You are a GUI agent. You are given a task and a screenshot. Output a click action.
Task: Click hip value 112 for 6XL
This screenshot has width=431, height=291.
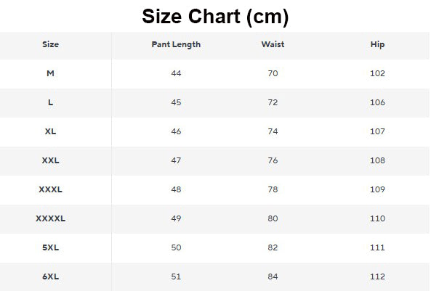pos(377,276)
